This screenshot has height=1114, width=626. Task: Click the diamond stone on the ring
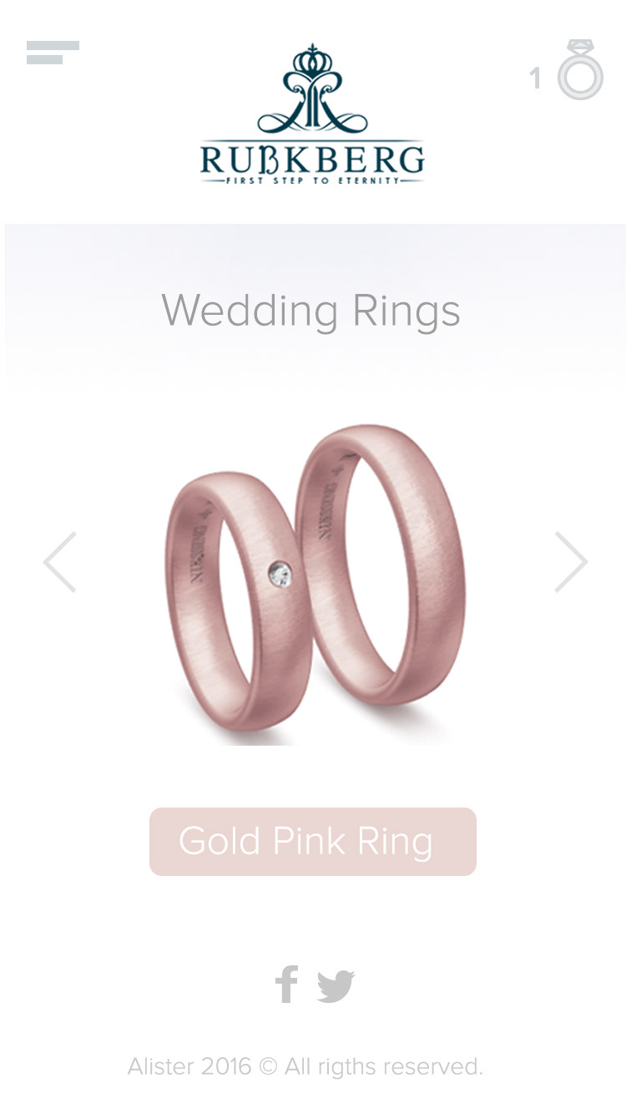point(280,574)
